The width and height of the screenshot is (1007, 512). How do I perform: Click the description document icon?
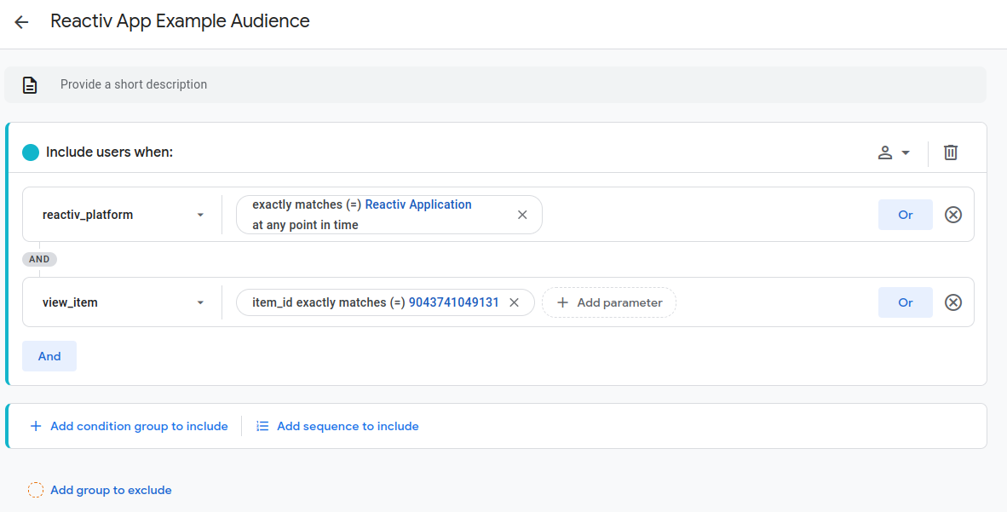30,84
